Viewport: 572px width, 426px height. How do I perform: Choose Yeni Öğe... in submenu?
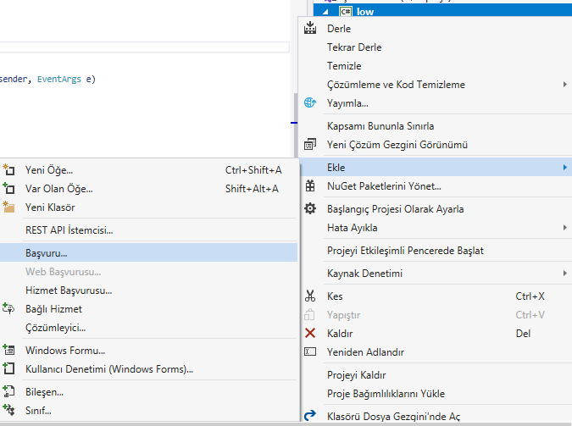click(148, 169)
